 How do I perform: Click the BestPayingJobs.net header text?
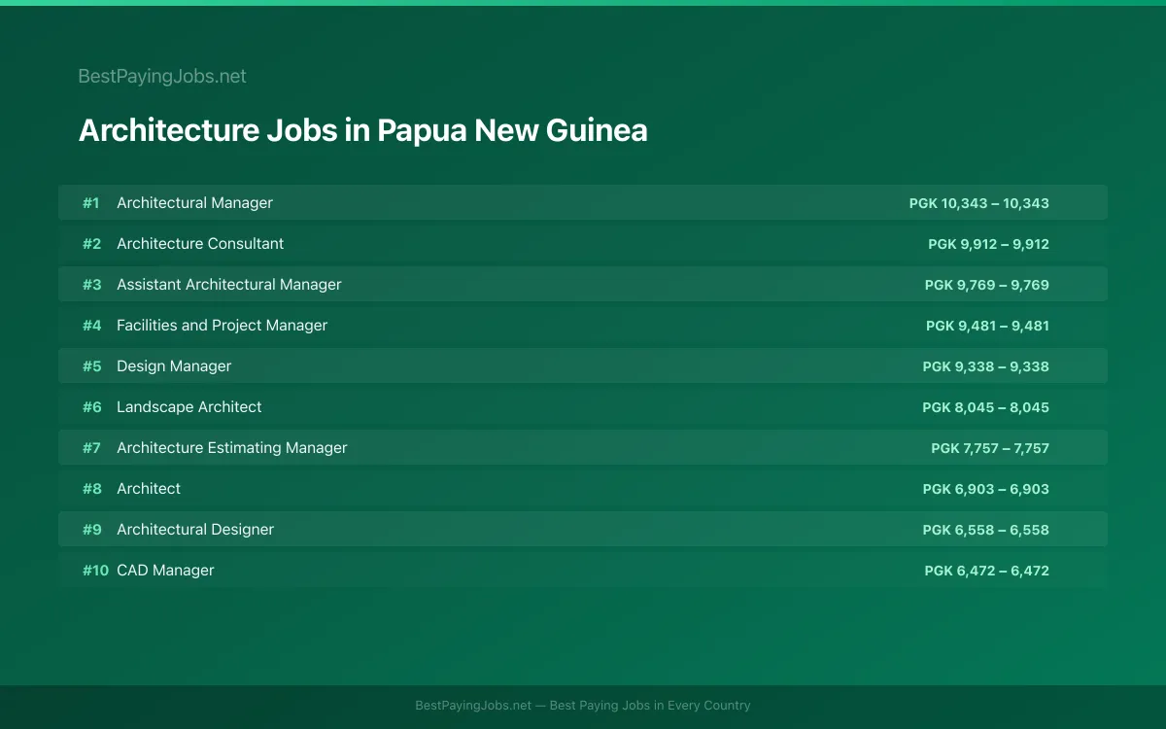162,76
